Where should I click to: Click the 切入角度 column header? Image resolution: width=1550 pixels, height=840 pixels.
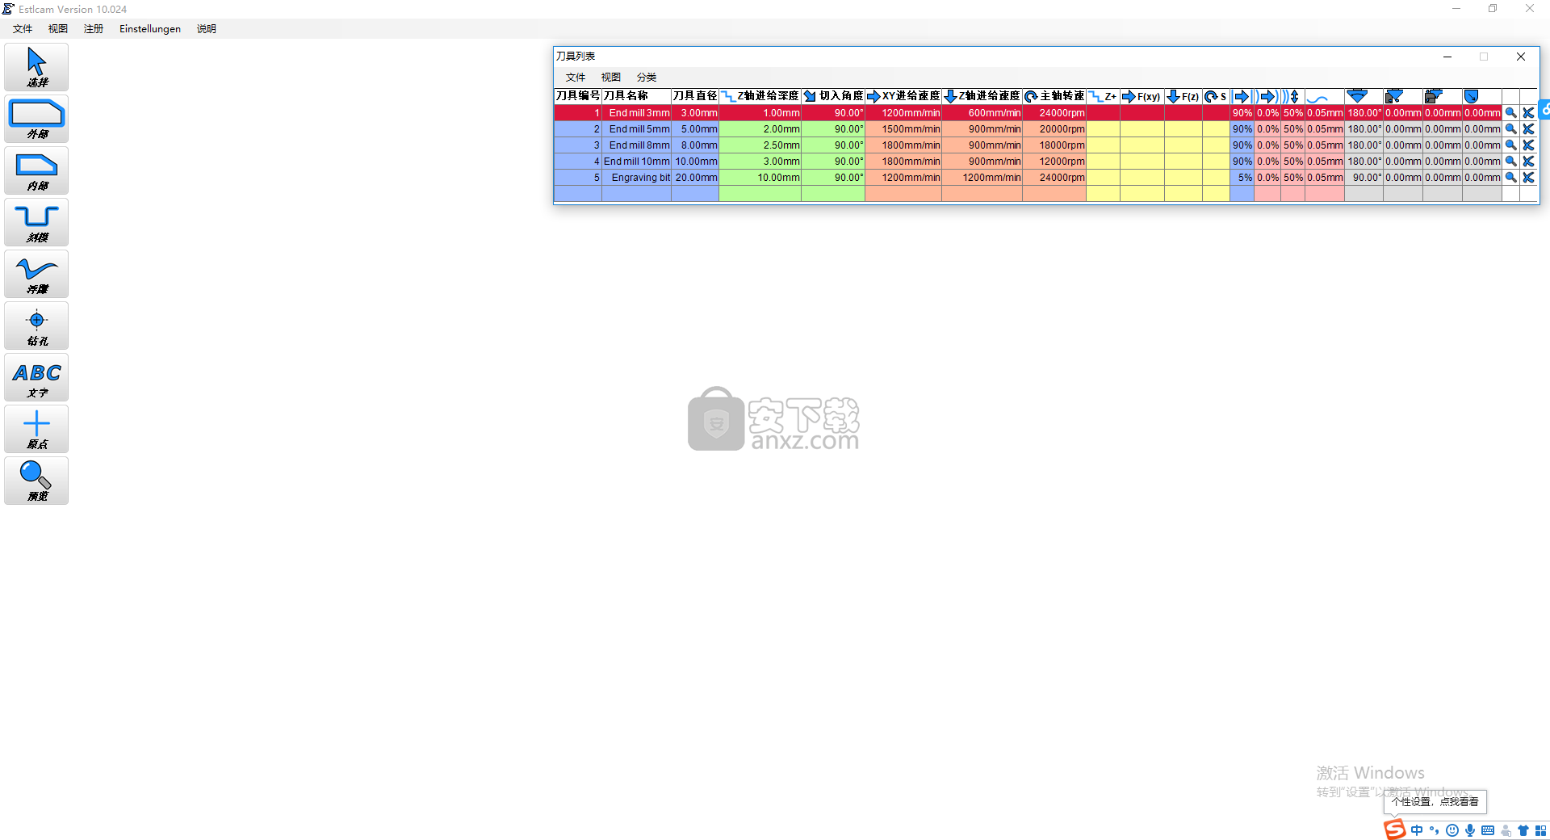(833, 96)
